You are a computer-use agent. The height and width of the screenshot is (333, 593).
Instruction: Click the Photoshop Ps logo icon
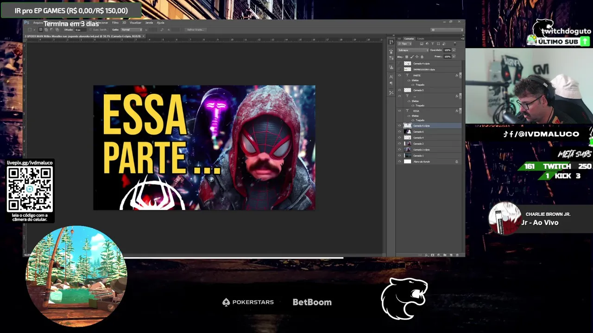26,23
